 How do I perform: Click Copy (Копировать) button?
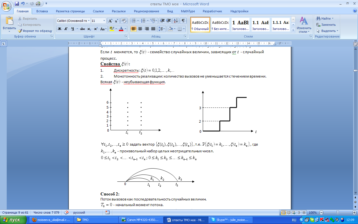click(29, 25)
